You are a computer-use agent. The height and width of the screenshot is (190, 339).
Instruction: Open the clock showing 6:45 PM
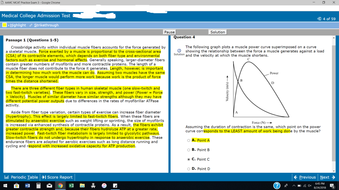click(320, 186)
